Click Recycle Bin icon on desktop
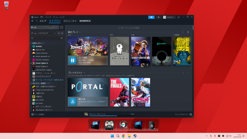Viewport: 247px width, 139px height. [x=6, y=5]
